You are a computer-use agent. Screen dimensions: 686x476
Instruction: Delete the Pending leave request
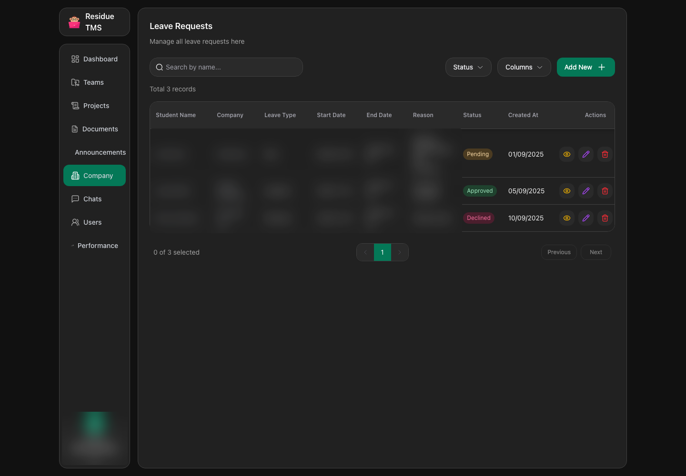605,154
